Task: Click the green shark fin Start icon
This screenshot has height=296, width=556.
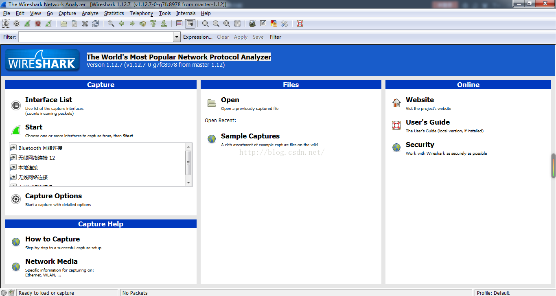Action: pos(16,130)
